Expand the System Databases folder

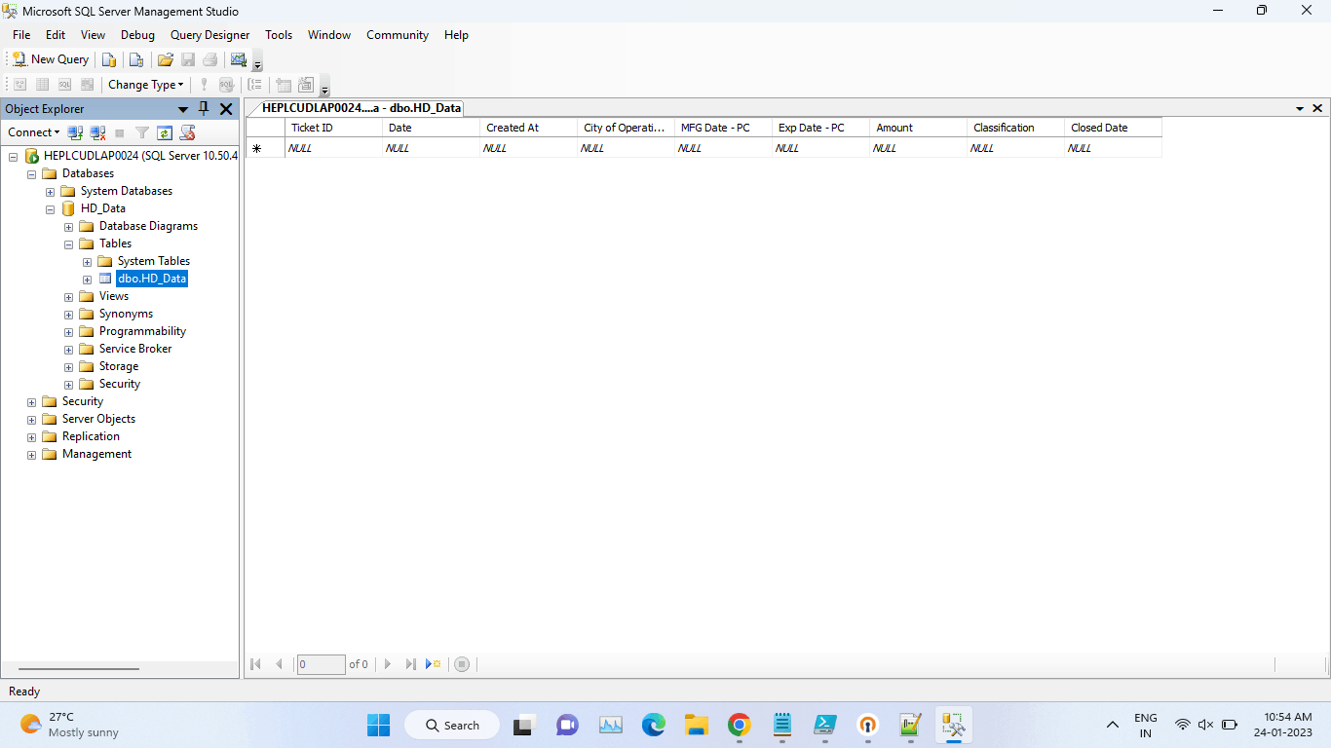pyautogui.click(x=50, y=191)
